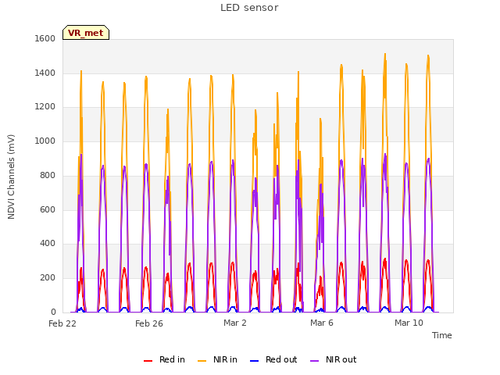Viewport: 500px width, 375px height.
Task: Click the NDVI Channels (mV) axis title
Action: coord(11,177)
